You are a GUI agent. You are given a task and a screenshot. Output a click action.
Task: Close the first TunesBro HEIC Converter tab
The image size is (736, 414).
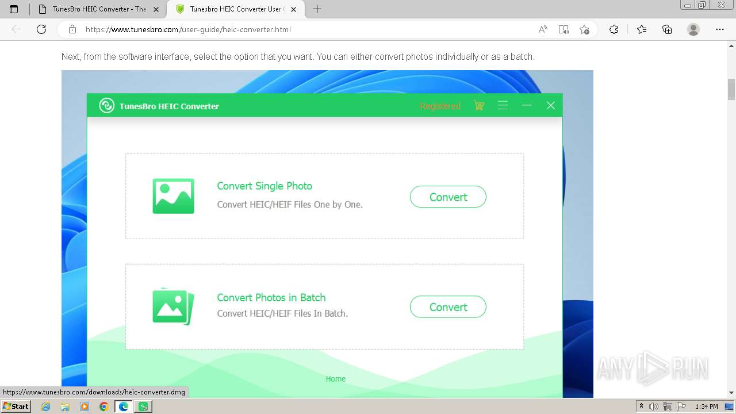156,9
